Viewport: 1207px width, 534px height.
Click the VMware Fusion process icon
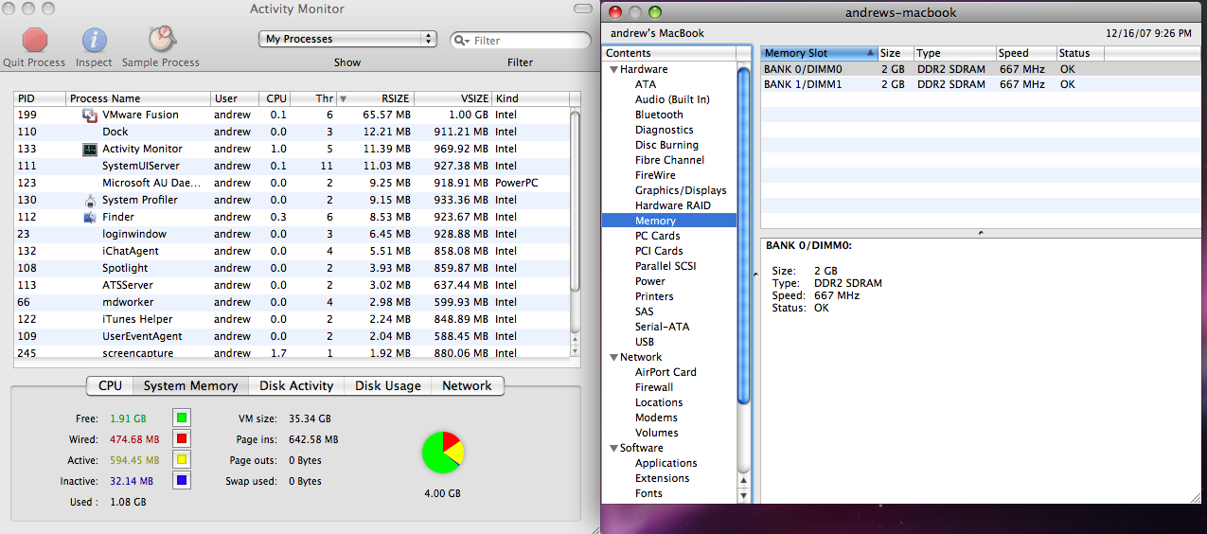(x=90, y=116)
